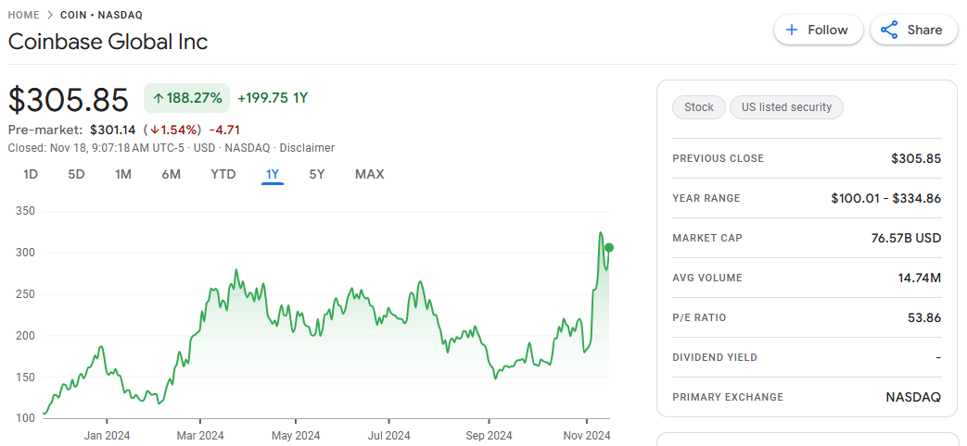Go to HOME breadcrumb link

tap(25, 15)
